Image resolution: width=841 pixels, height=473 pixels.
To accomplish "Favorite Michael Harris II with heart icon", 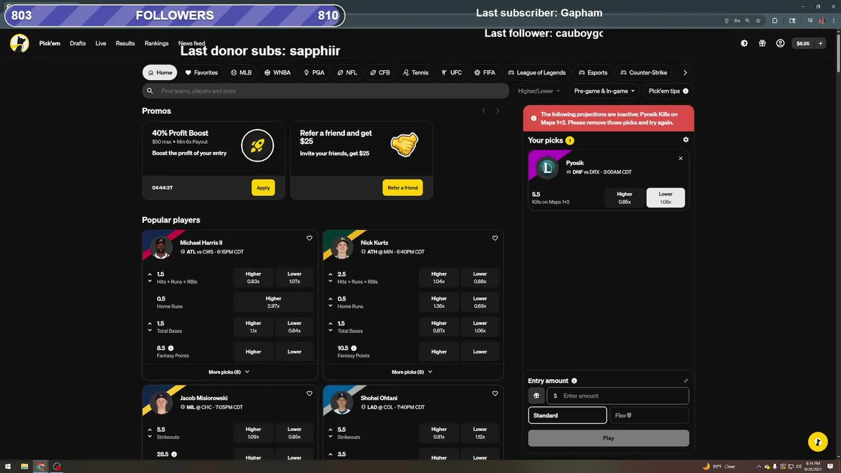I will (309, 238).
